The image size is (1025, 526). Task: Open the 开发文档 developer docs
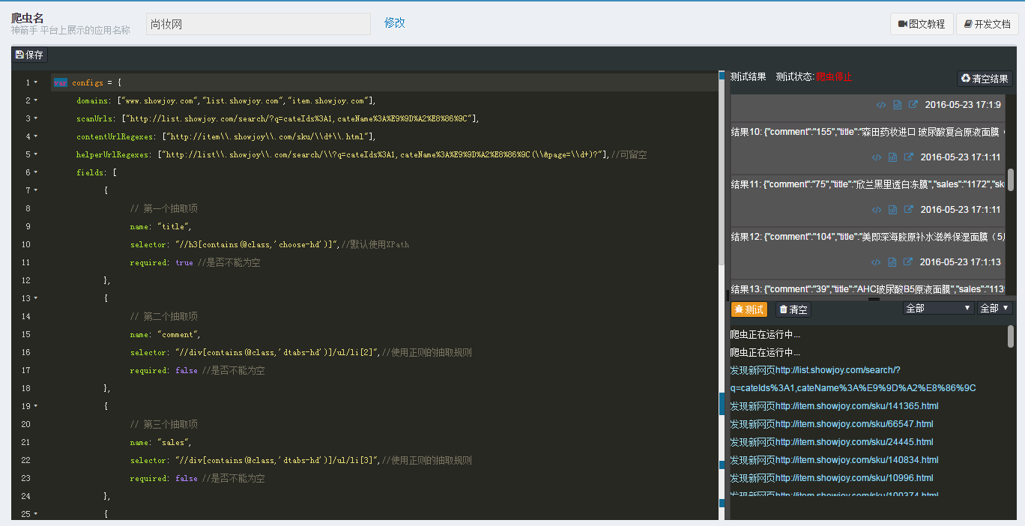[987, 24]
